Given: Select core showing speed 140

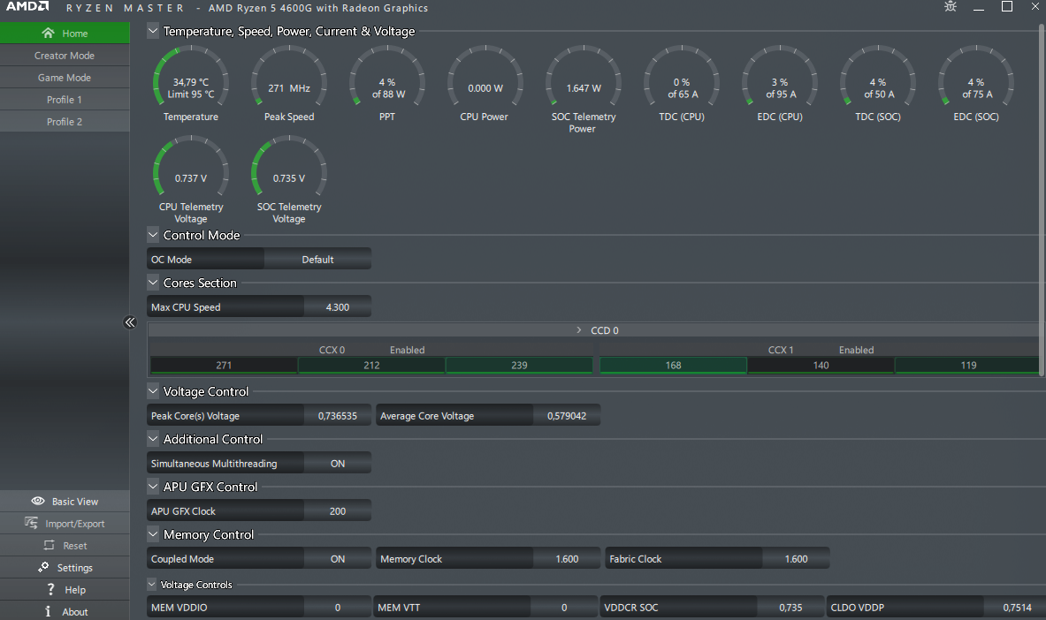Looking at the screenshot, I should click(x=821, y=366).
